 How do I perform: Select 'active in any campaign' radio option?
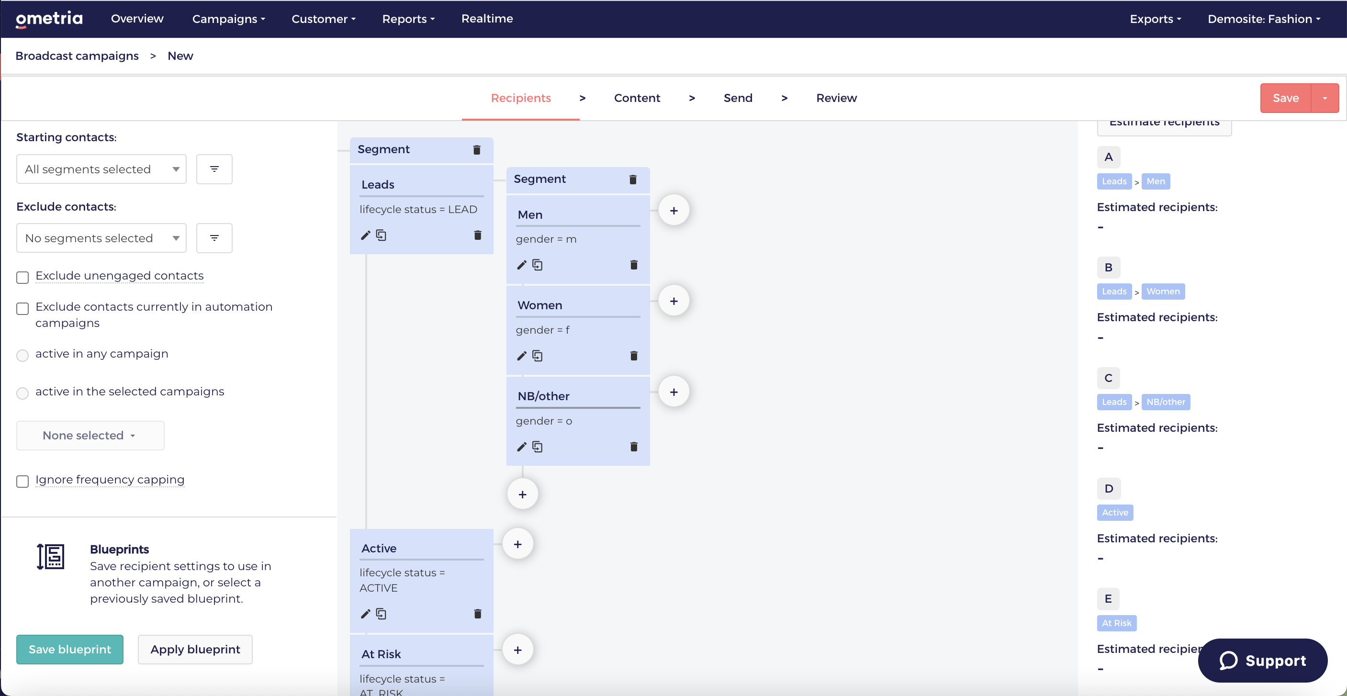point(22,356)
